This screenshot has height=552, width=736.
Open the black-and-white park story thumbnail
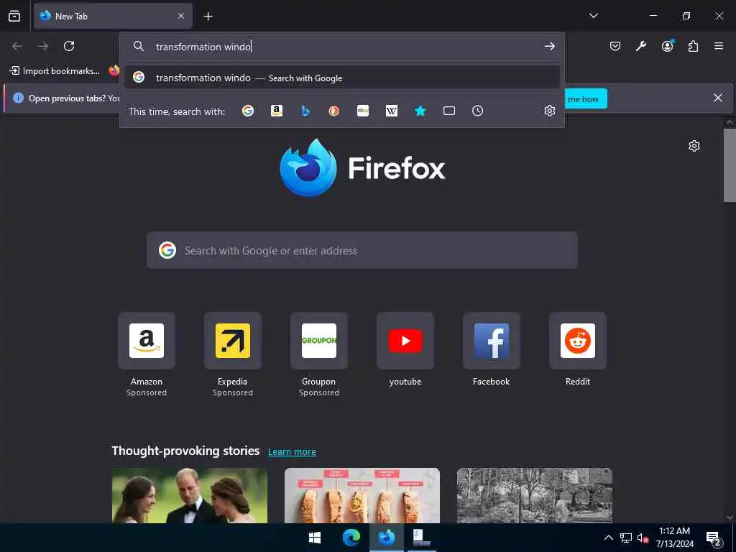tap(535, 495)
